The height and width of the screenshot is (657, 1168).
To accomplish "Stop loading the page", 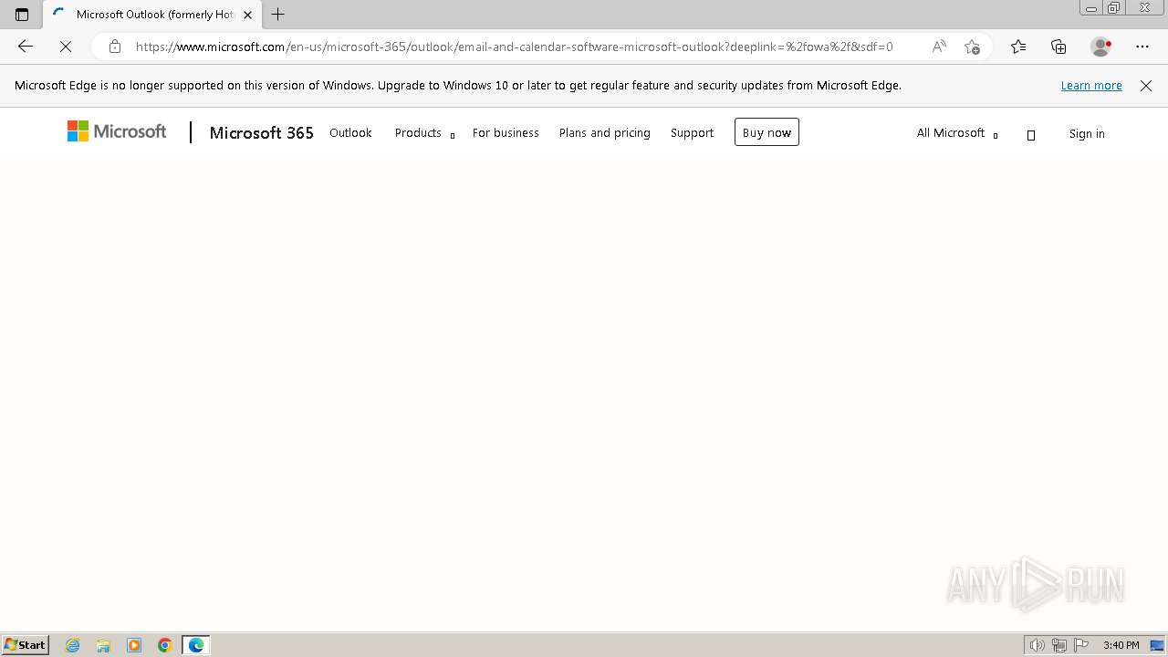I will 66,47.
